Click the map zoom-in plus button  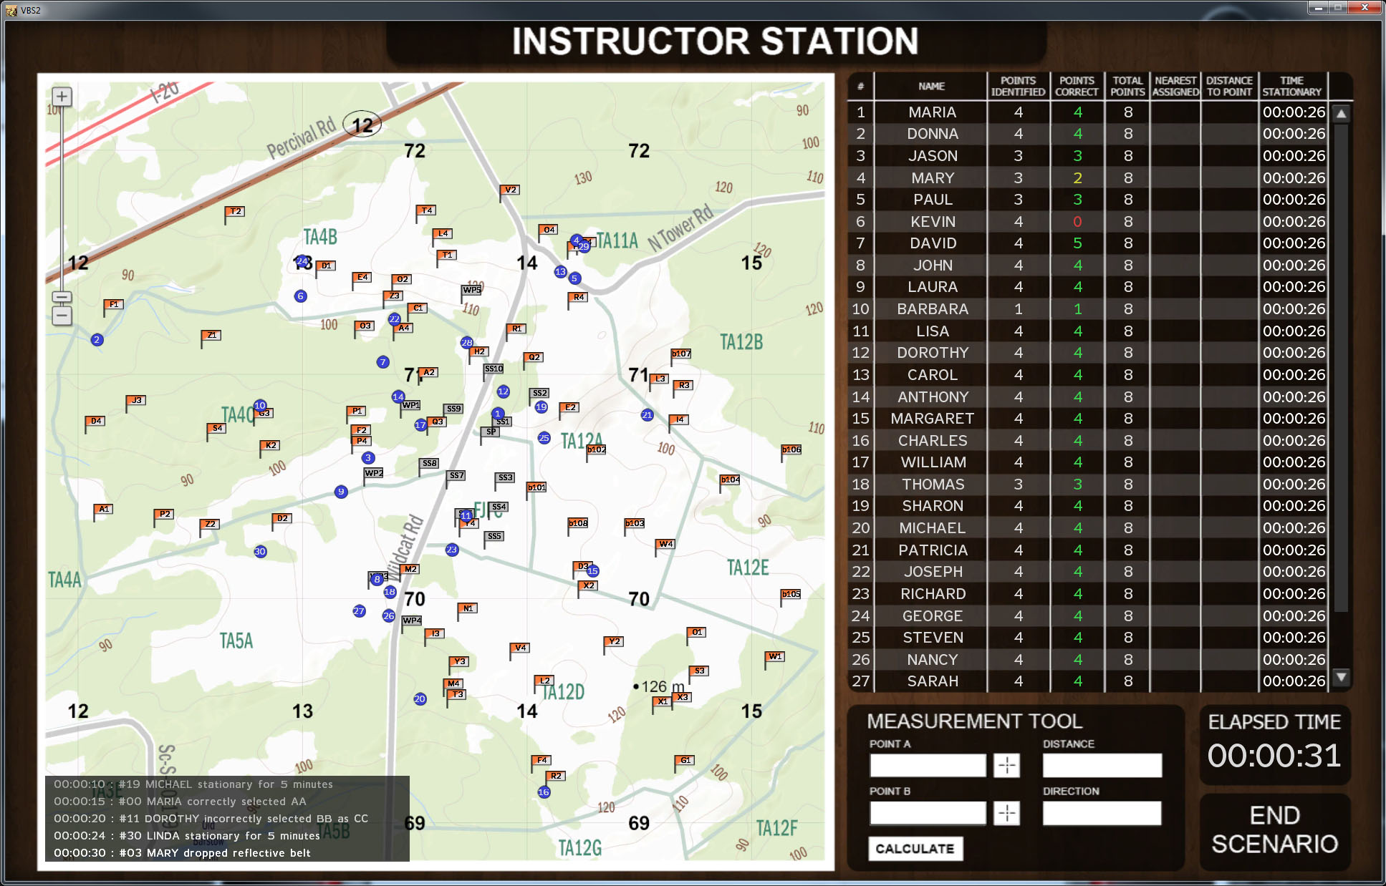coord(62,95)
